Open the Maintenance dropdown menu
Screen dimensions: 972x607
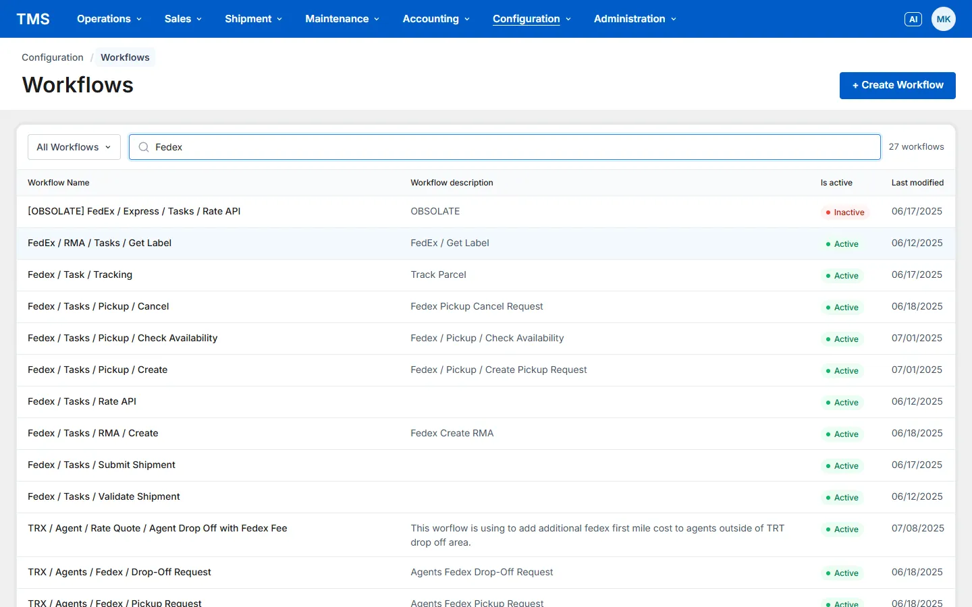coord(342,19)
